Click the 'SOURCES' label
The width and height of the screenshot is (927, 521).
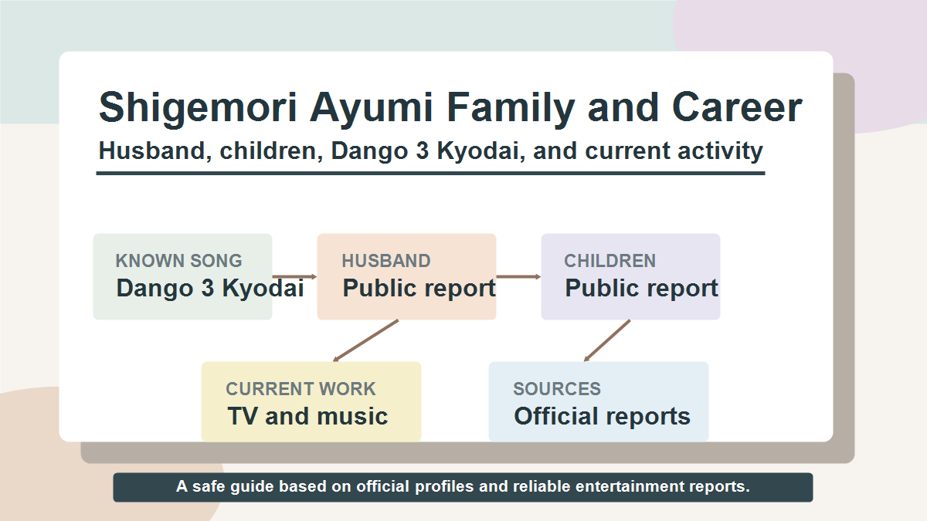point(557,389)
